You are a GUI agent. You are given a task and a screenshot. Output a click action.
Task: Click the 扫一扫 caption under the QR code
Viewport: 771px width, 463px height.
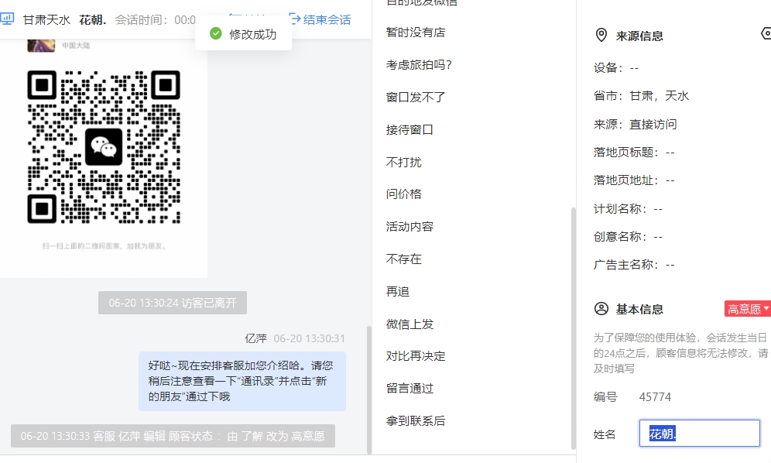pos(105,246)
